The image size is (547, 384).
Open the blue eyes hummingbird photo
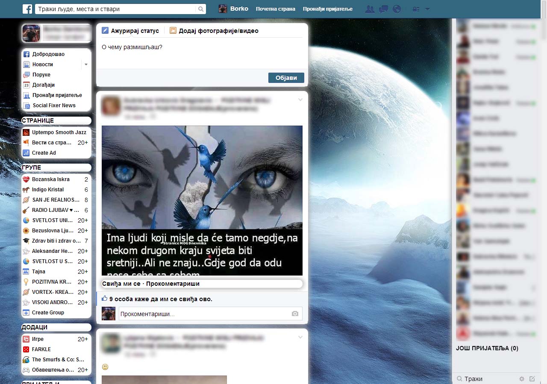[202, 200]
